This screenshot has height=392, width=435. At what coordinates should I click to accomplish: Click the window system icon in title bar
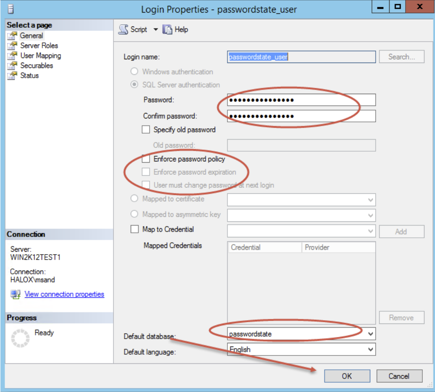click(11, 9)
